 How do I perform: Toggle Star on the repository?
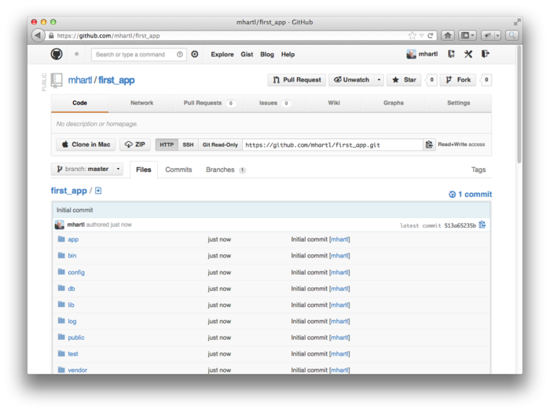point(404,80)
